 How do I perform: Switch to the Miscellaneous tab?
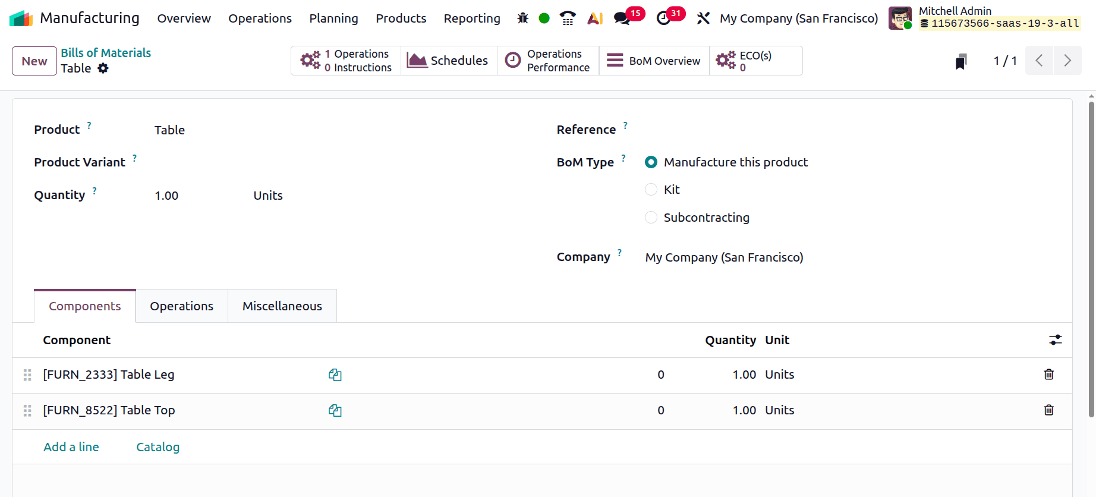click(282, 306)
